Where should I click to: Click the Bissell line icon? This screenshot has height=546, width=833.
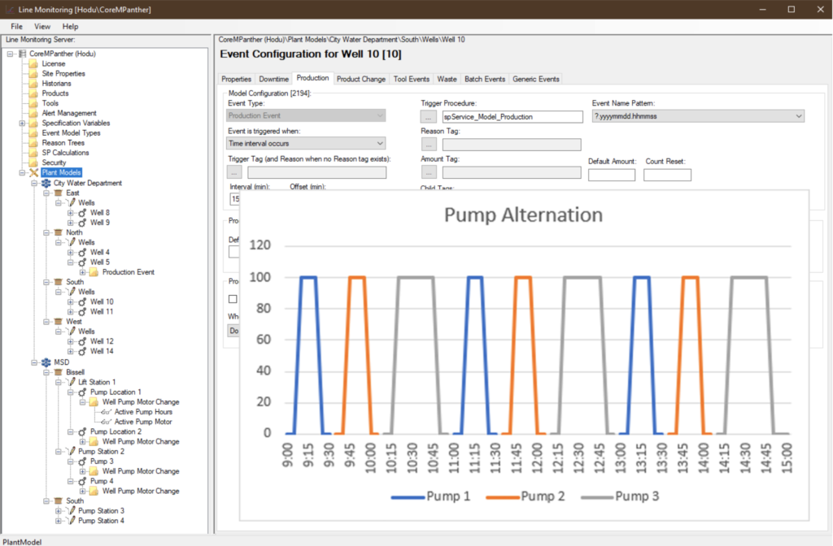pos(59,372)
